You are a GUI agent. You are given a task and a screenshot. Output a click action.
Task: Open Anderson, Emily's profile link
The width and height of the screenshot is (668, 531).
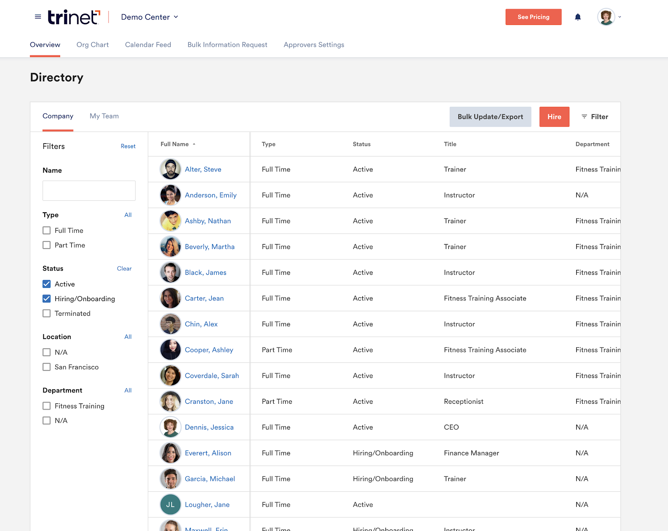click(x=211, y=195)
